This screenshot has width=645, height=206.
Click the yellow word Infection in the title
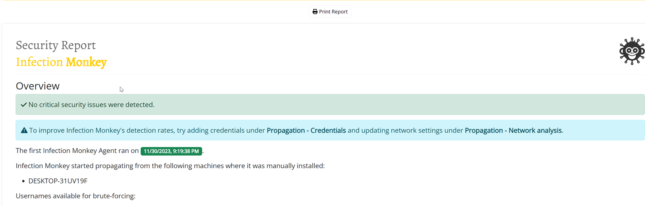pyautogui.click(x=39, y=62)
